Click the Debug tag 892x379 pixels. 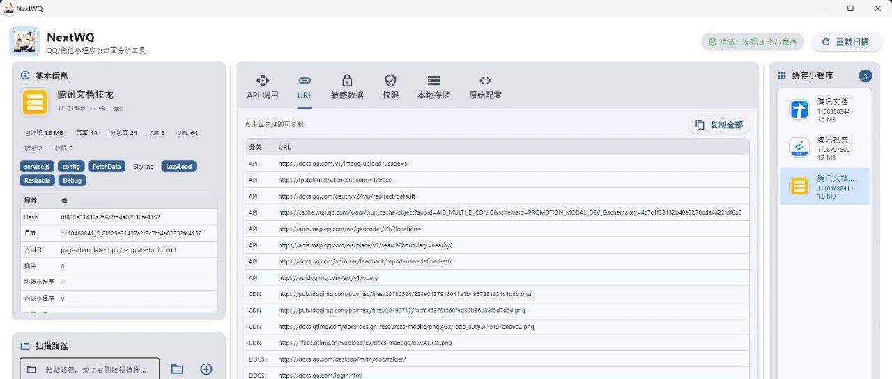[x=72, y=180]
